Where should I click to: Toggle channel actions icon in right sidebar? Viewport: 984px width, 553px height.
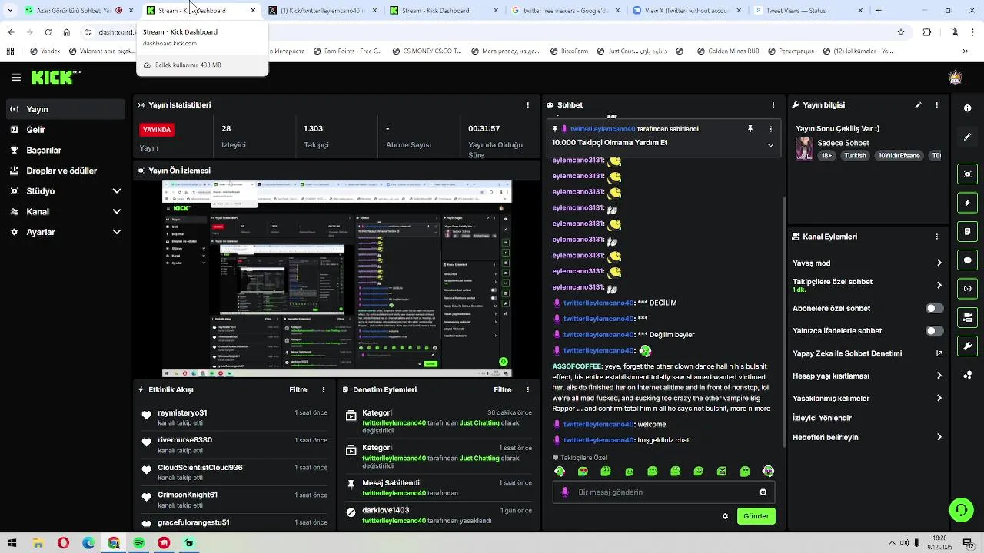pos(967,317)
